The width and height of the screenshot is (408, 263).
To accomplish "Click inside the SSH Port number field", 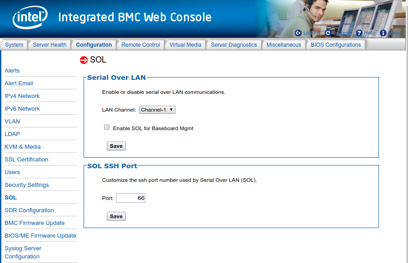I will coord(131,198).
